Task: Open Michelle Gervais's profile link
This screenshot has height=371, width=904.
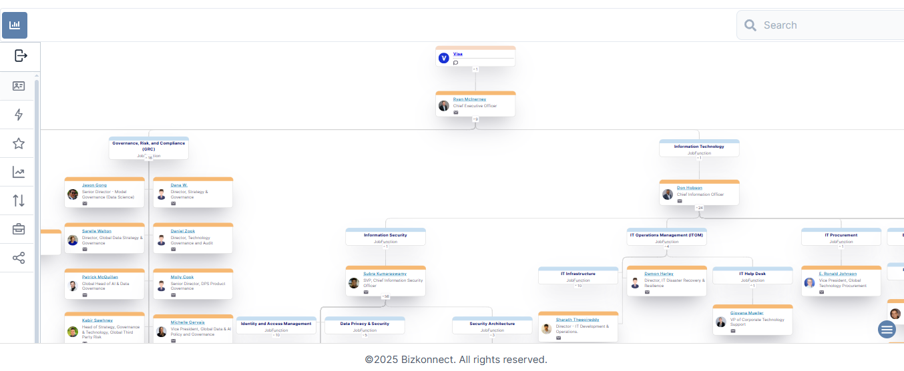Action: (x=188, y=322)
